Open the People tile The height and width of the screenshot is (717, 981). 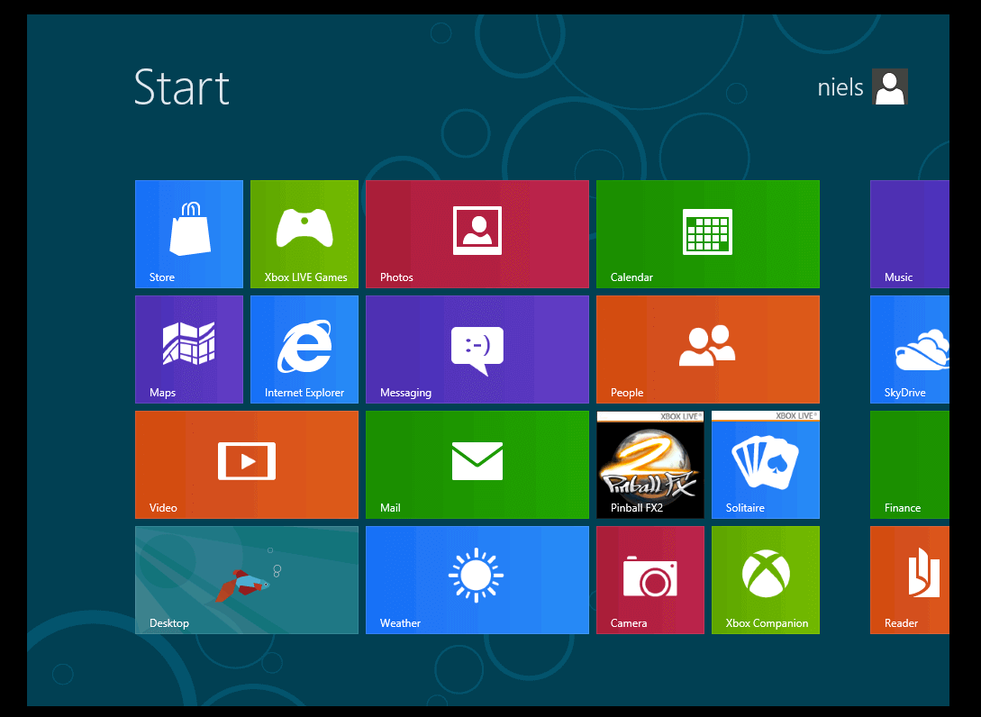[707, 349]
